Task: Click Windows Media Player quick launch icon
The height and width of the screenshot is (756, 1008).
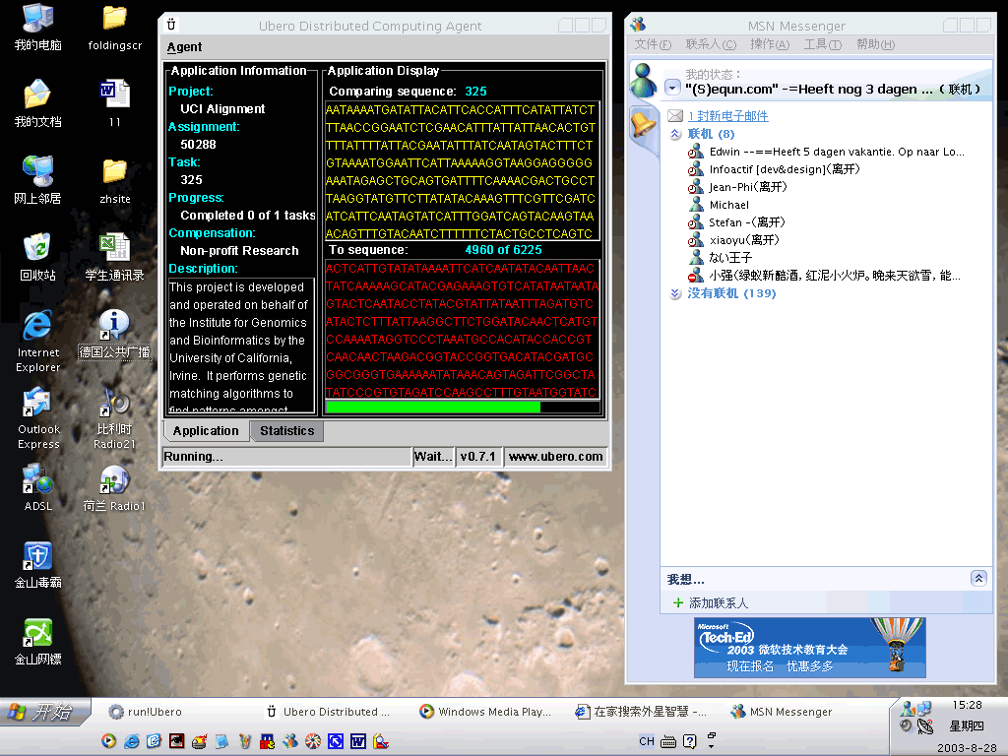Action: point(108,741)
